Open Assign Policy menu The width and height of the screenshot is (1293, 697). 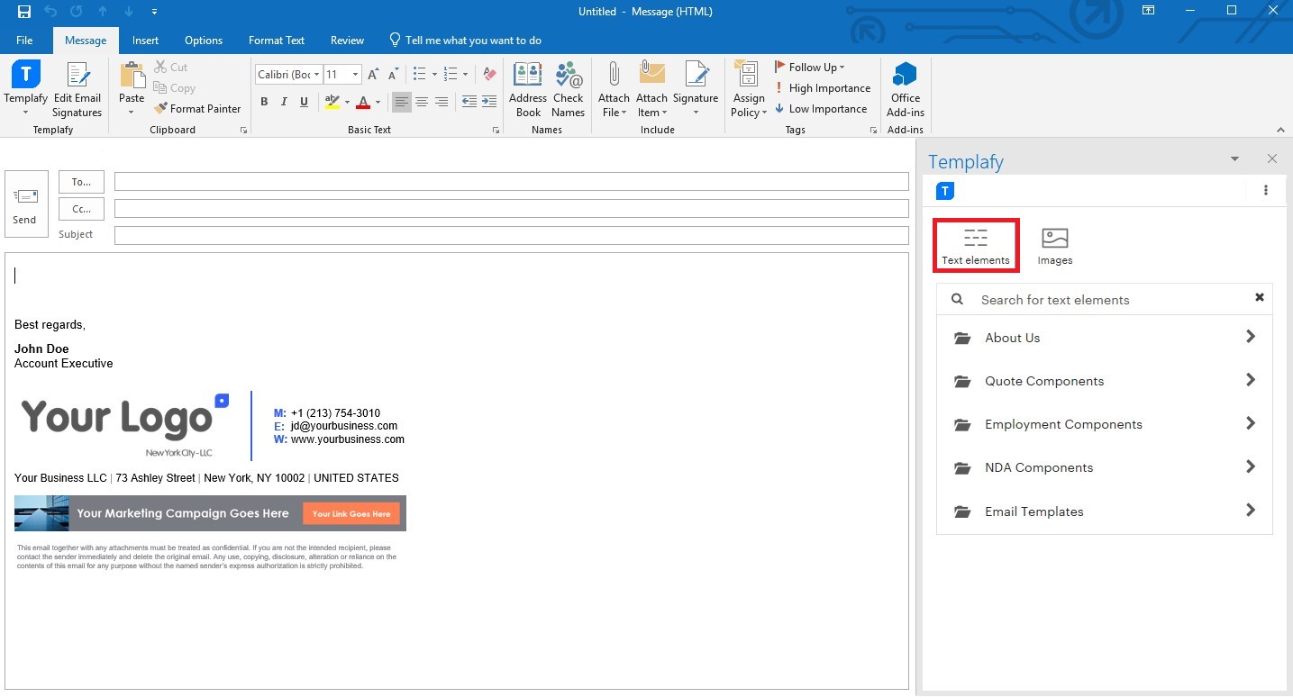point(749,88)
